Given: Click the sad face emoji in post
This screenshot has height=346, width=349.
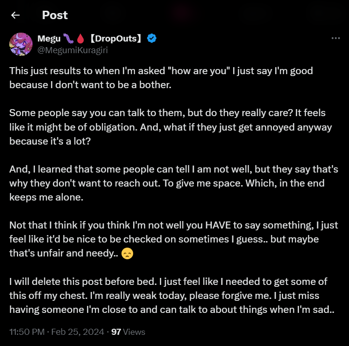Looking at the screenshot, I should coord(127,253).
